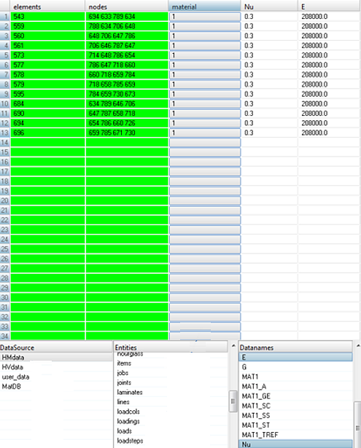Click material cell for element 543
The height and width of the screenshot is (448, 361).
click(205, 17)
